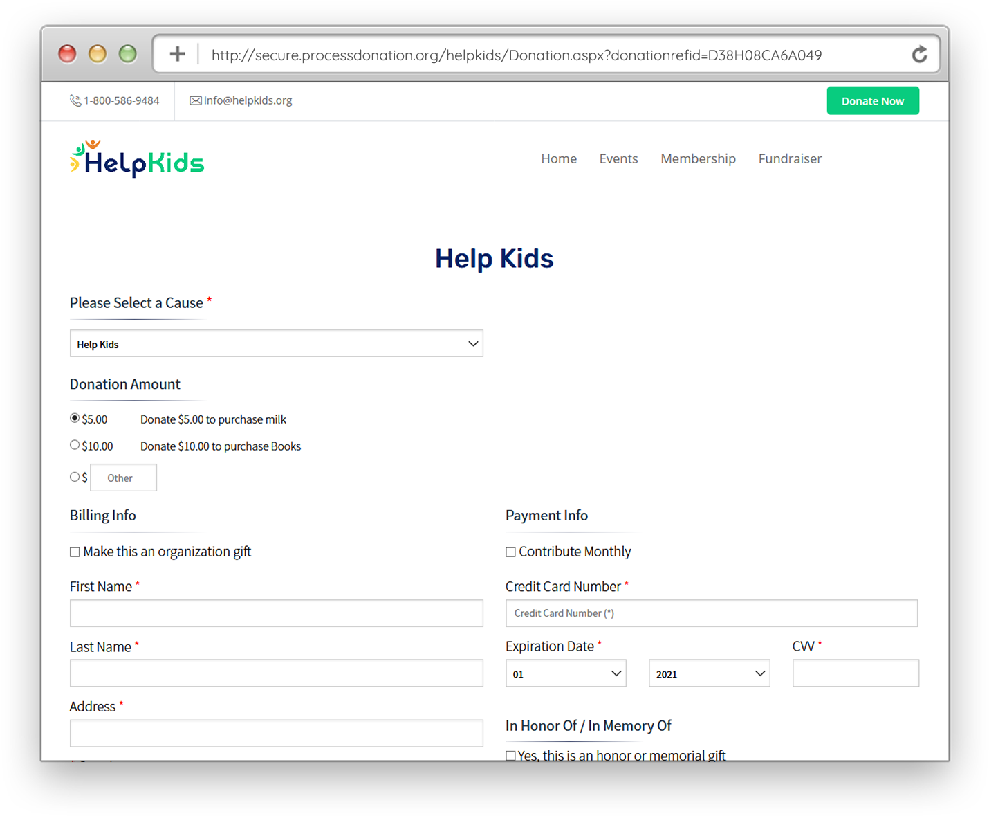Screen dimensions: 989x816
Task: Click the Address input field
Action: click(x=276, y=733)
